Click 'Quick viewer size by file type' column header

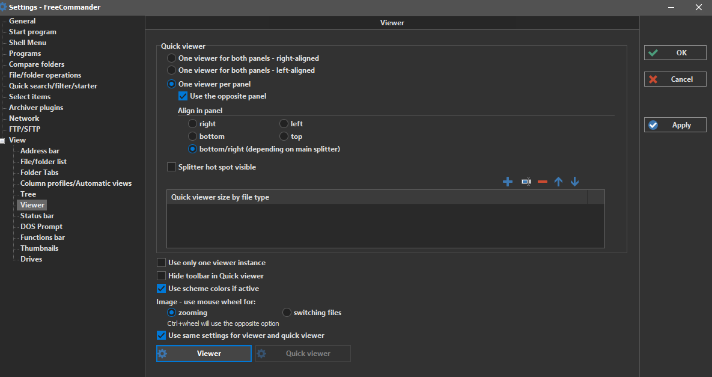click(377, 197)
